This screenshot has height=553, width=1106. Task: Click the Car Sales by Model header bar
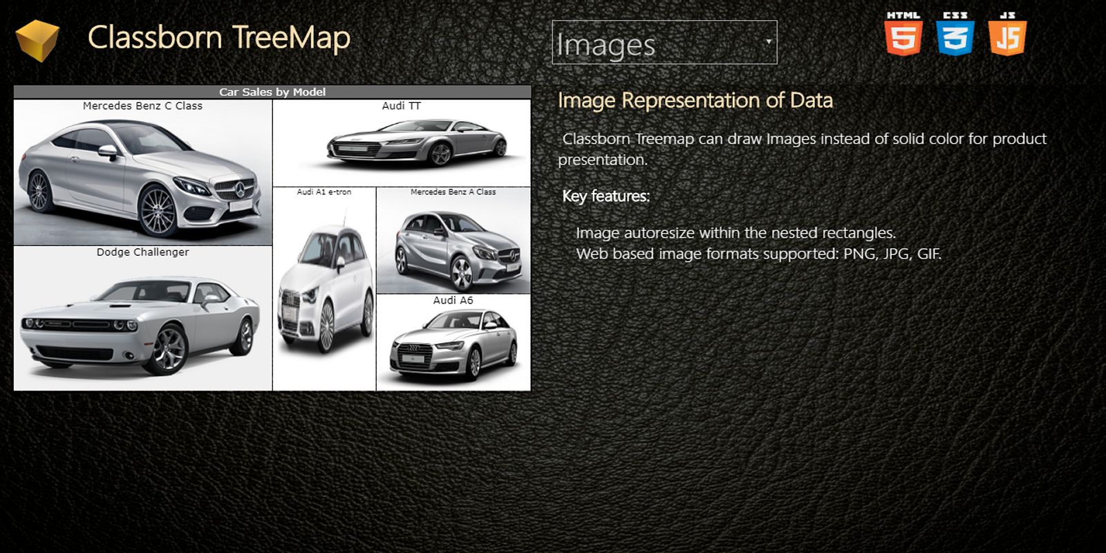coord(272,92)
